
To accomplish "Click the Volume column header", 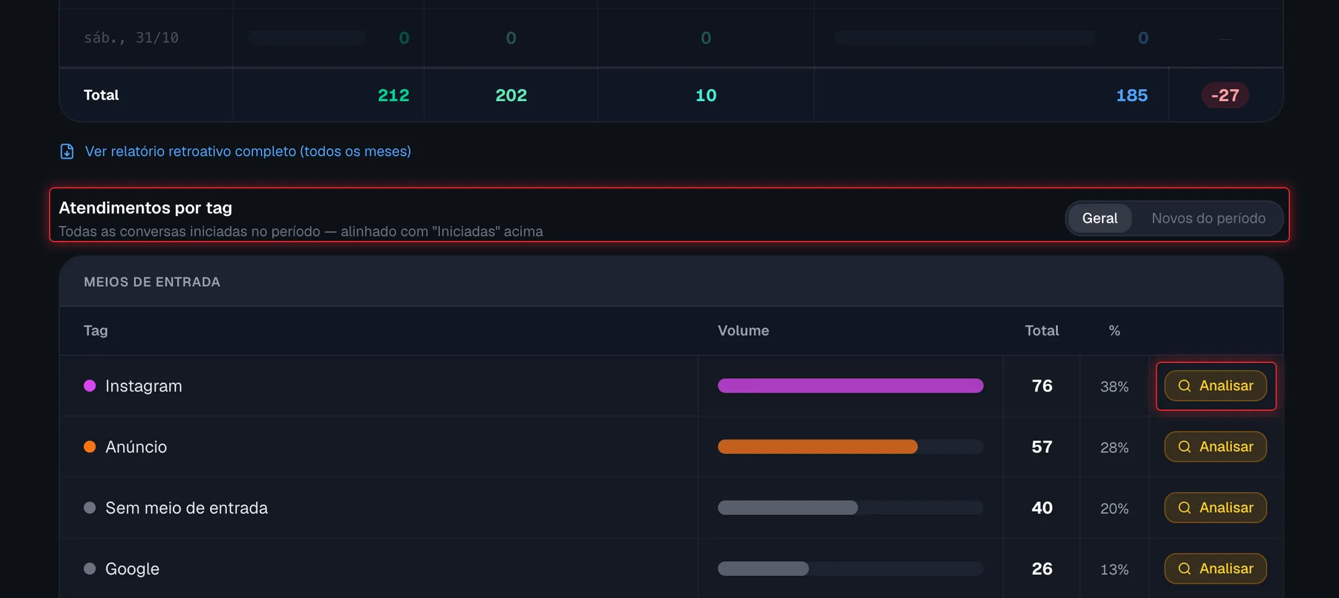I will [x=743, y=330].
